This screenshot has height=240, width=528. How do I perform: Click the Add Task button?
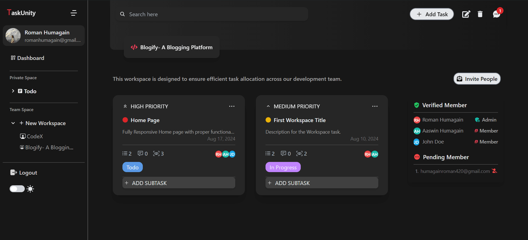tap(432, 14)
